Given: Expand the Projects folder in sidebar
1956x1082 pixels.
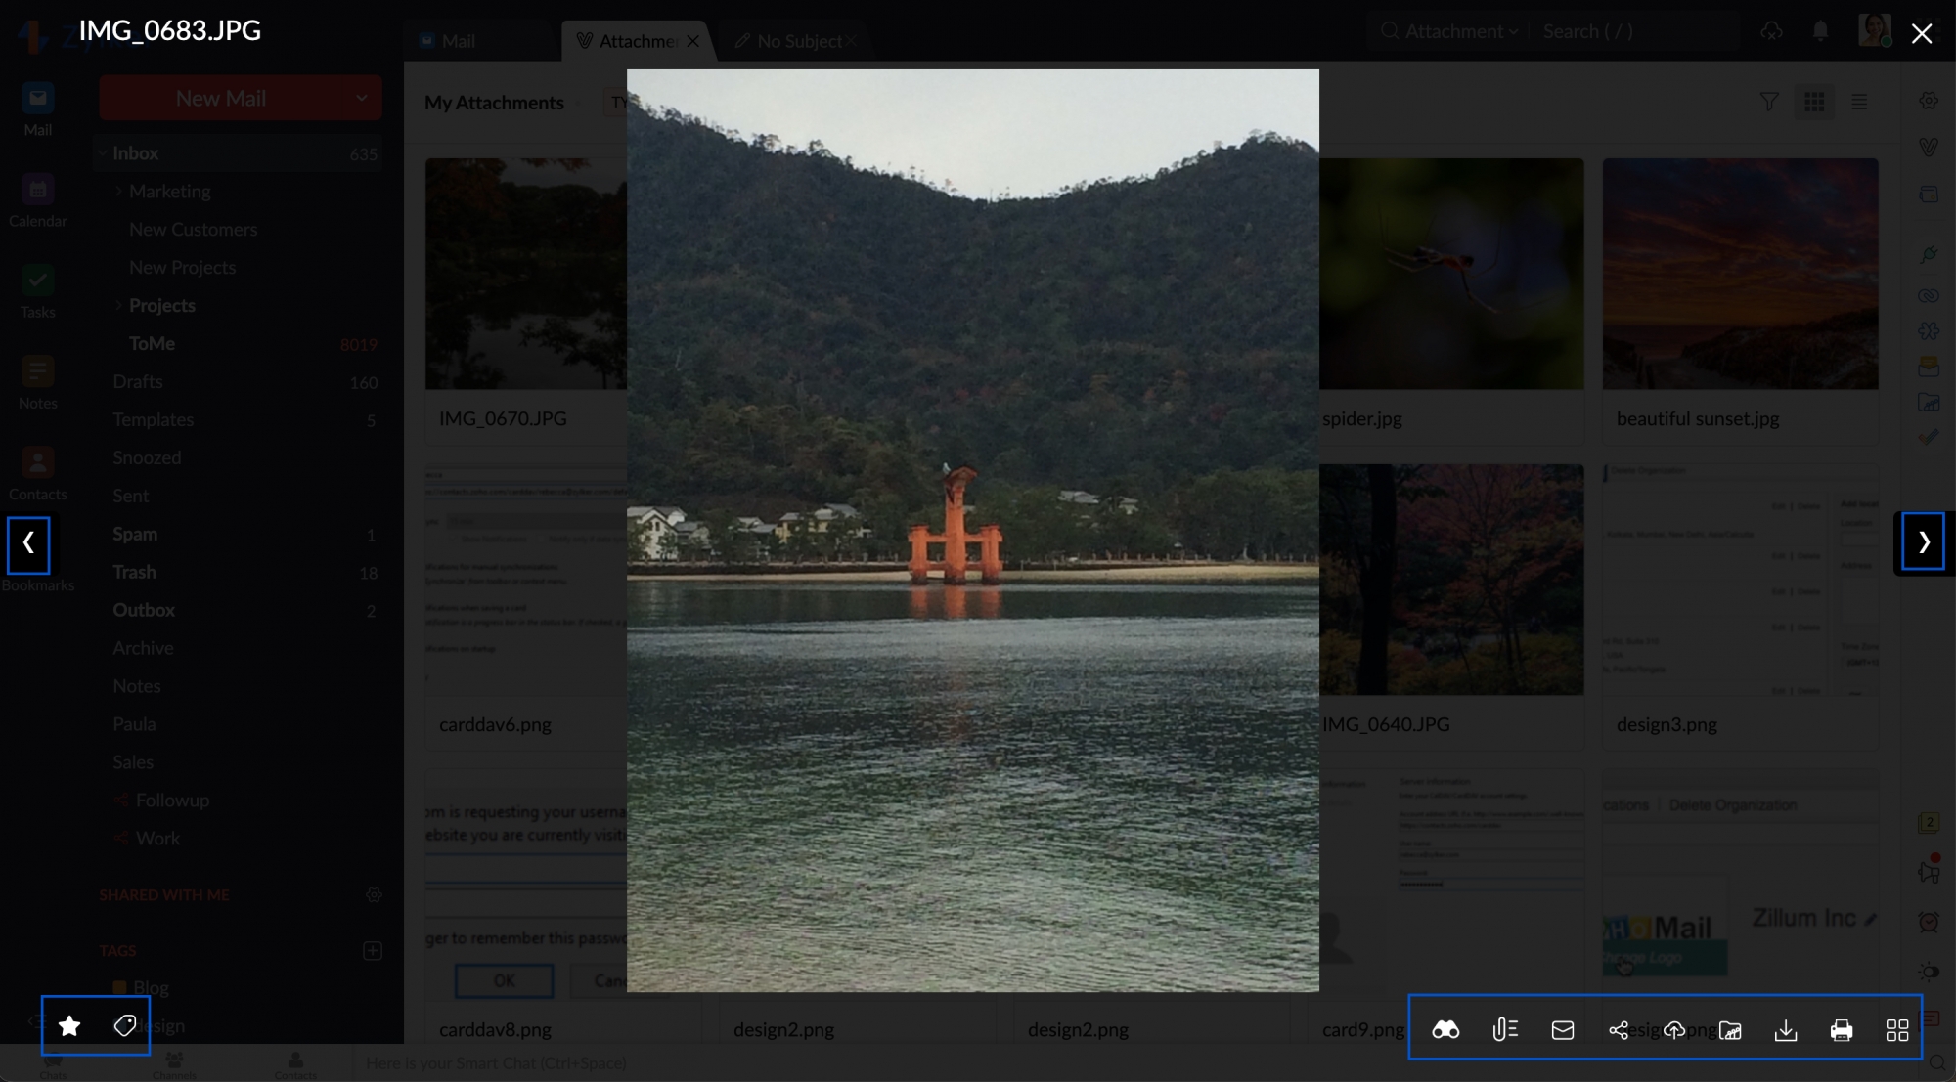Looking at the screenshot, I should click(x=118, y=305).
